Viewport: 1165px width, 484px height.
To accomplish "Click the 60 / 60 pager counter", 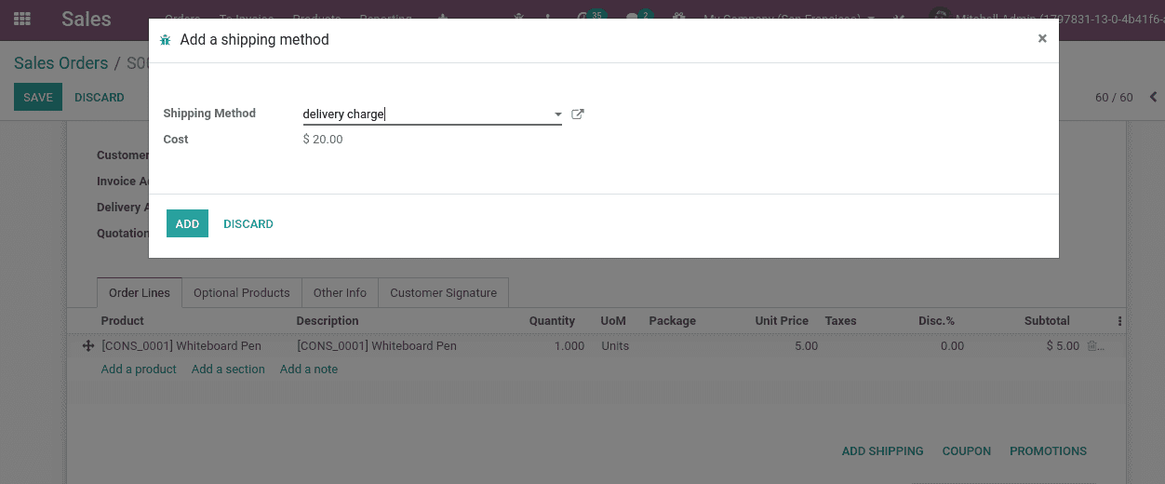I will [x=1114, y=98].
